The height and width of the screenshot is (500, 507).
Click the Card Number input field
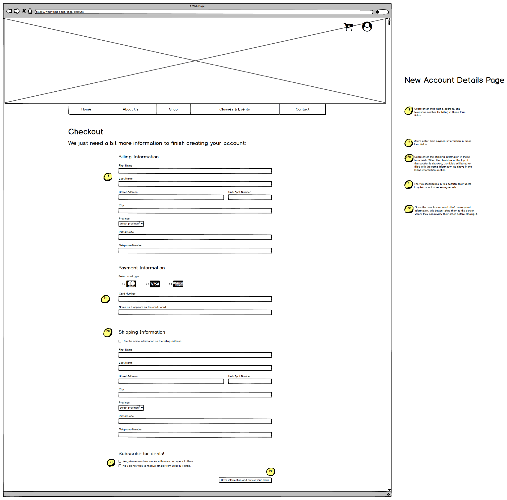[195, 299]
